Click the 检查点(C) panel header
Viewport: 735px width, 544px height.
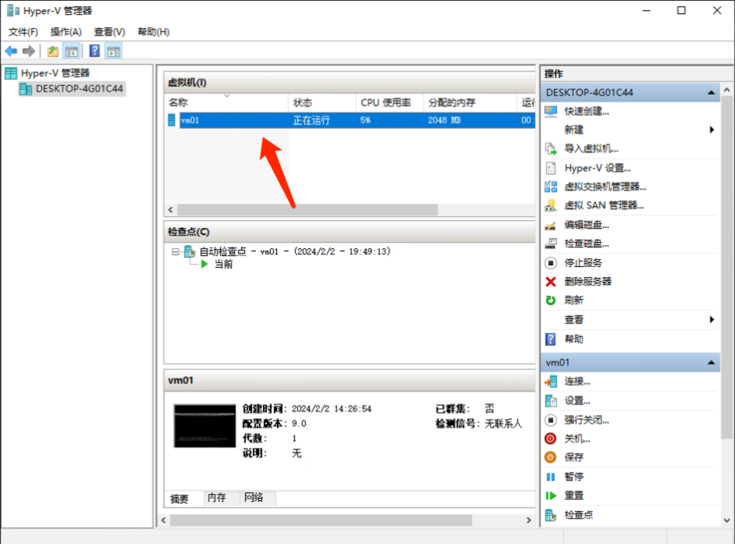pos(350,232)
